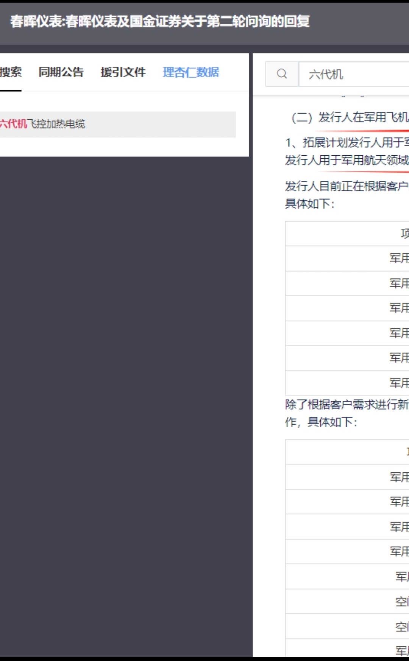Click paragraph starting 1、拓展计划发行人用于

347,142
